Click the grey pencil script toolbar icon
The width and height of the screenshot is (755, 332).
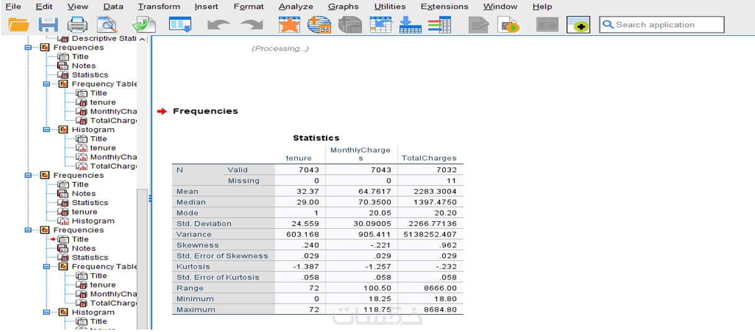tap(479, 25)
